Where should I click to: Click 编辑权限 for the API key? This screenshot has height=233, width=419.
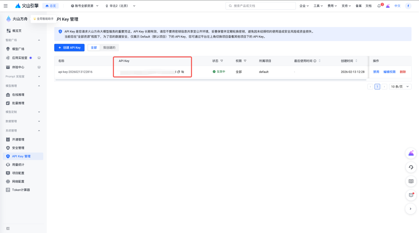(390, 72)
